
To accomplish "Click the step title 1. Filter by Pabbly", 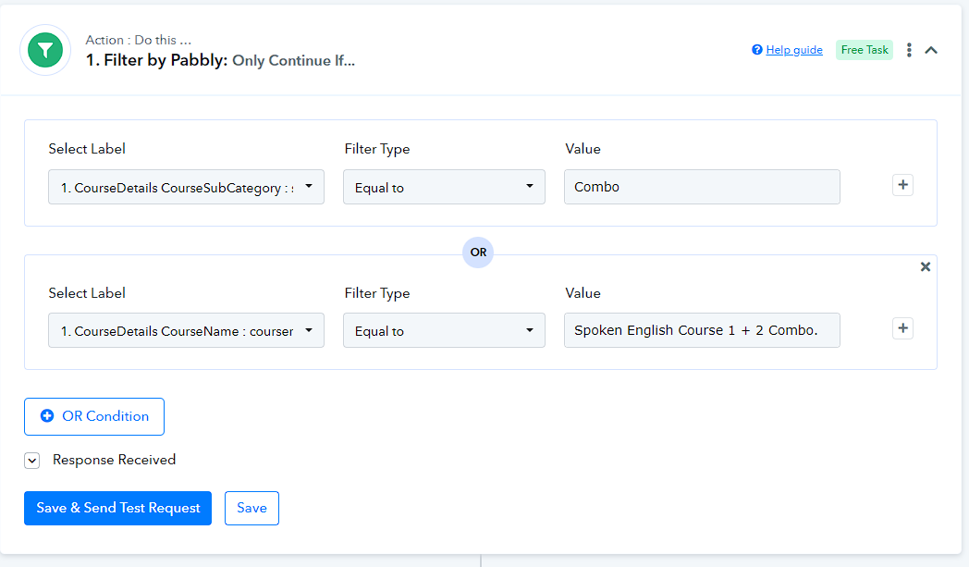I will [x=156, y=61].
